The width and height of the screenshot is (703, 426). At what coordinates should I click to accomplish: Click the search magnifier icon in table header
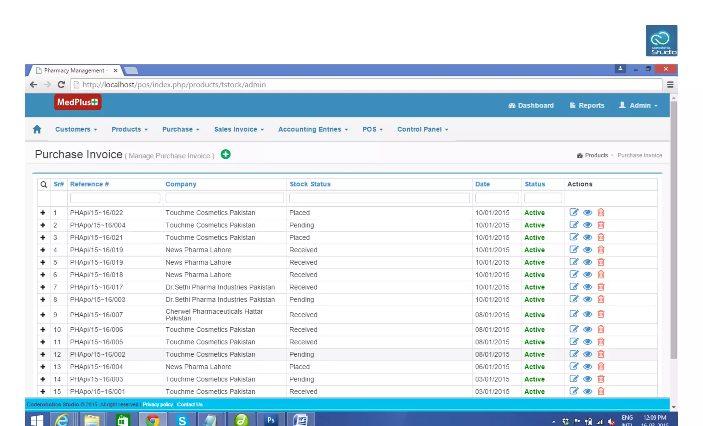[x=44, y=184]
